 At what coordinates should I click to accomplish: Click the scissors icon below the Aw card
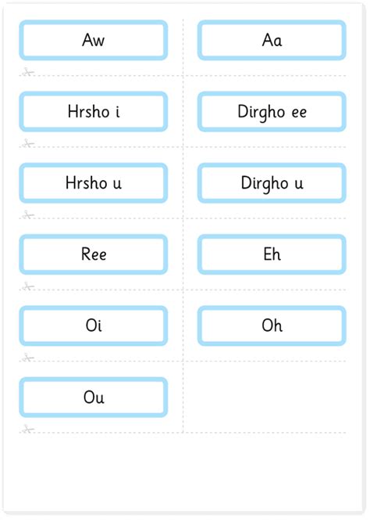click(28, 72)
